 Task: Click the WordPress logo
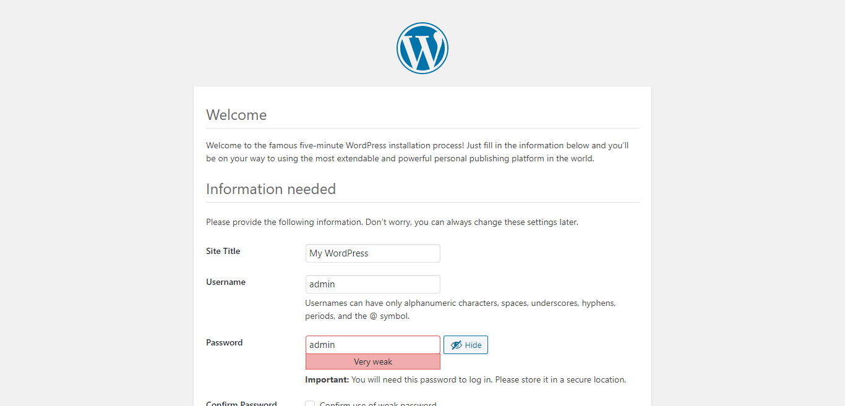tap(422, 48)
